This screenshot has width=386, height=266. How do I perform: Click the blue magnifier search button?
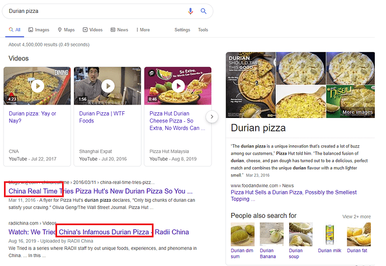point(203,11)
